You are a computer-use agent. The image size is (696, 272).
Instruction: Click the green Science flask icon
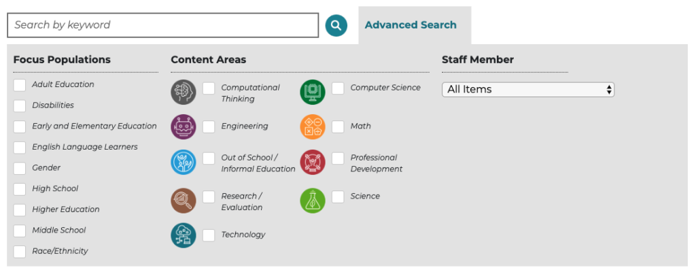313,201
